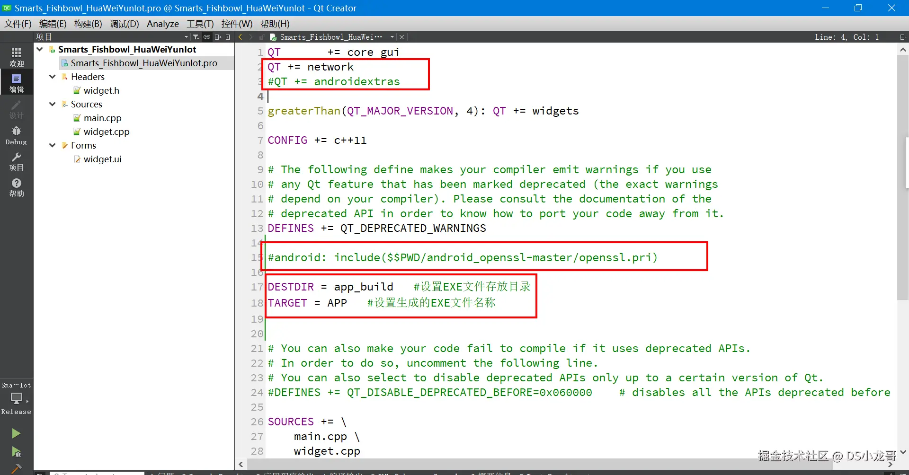
Task: Select Smarts_Fishbowl_HuaWeiYunIot.pro in project tree
Action: tap(144, 63)
